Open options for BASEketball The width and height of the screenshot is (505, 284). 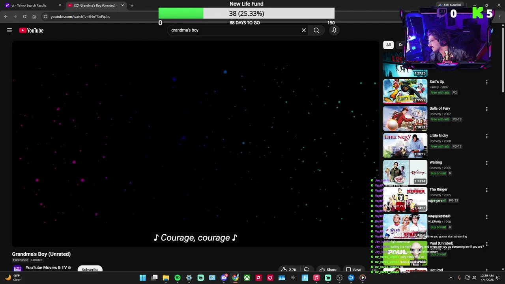point(487,217)
